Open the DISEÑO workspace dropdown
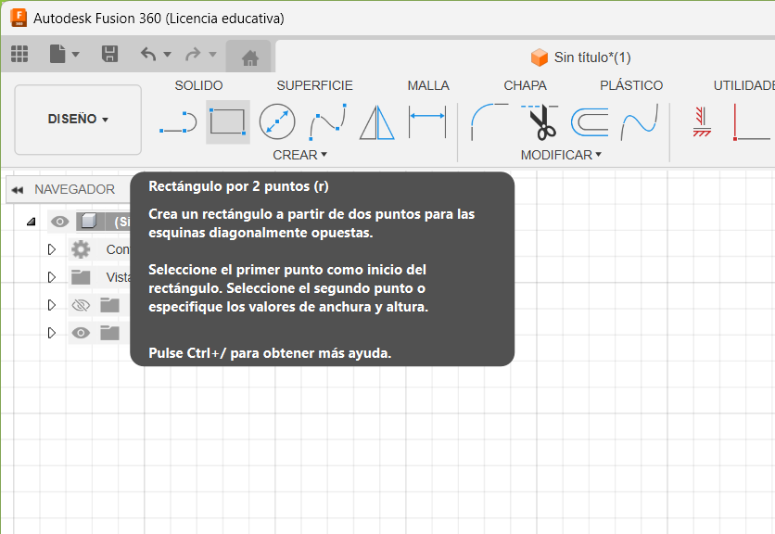Image resolution: width=775 pixels, height=534 pixels. [78, 120]
